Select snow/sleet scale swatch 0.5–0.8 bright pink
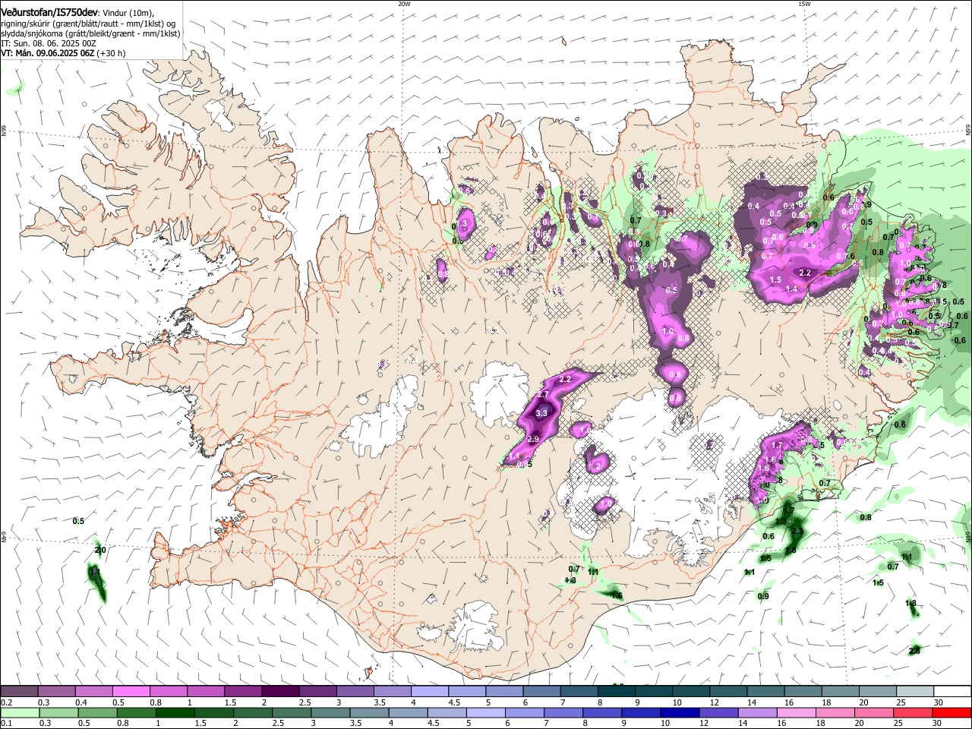Screen dimensions: 972x729 131,692
